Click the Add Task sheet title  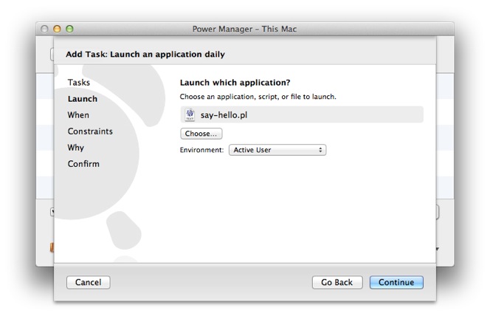coord(145,55)
